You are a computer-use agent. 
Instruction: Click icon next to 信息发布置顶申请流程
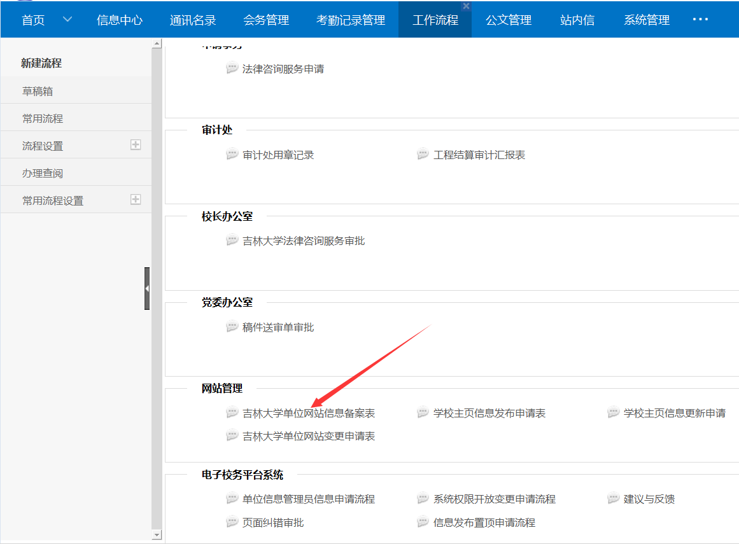pos(423,522)
